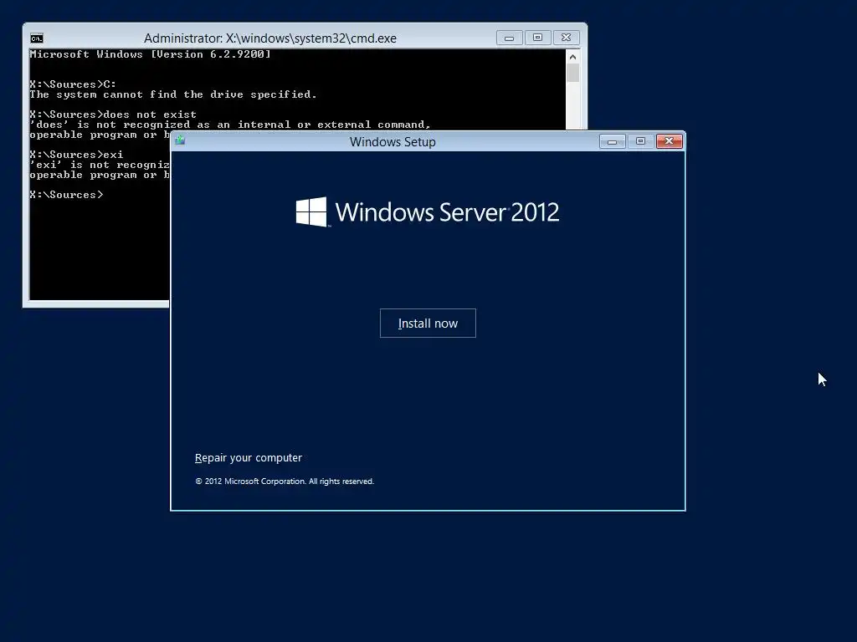Click the Windows Server 2012 logo
857x642 pixels.
[428, 211]
